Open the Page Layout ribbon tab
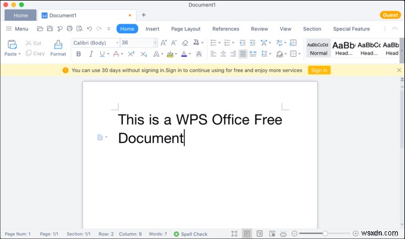 click(x=186, y=29)
